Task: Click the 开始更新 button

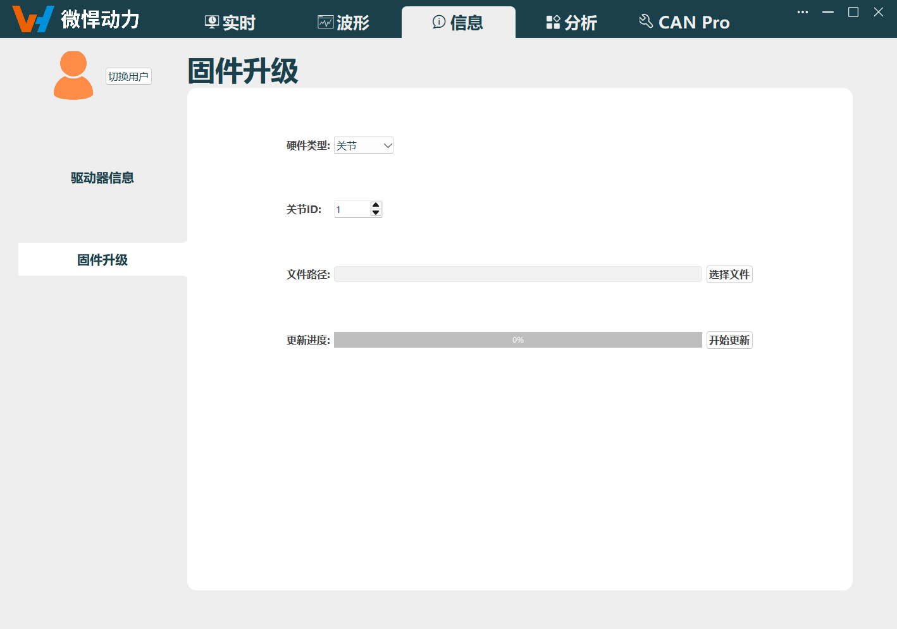Action: [729, 340]
